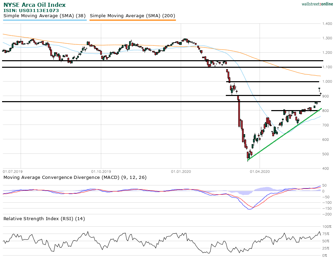Screen dimensions: 336x258
Task: Click the 01.01.2020 date label
Action: (x=181, y=171)
